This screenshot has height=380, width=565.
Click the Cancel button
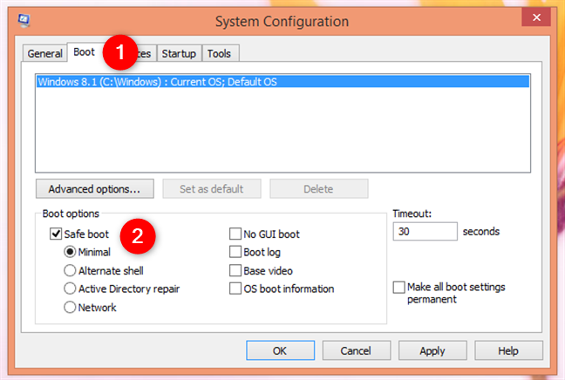tap(356, 350)
